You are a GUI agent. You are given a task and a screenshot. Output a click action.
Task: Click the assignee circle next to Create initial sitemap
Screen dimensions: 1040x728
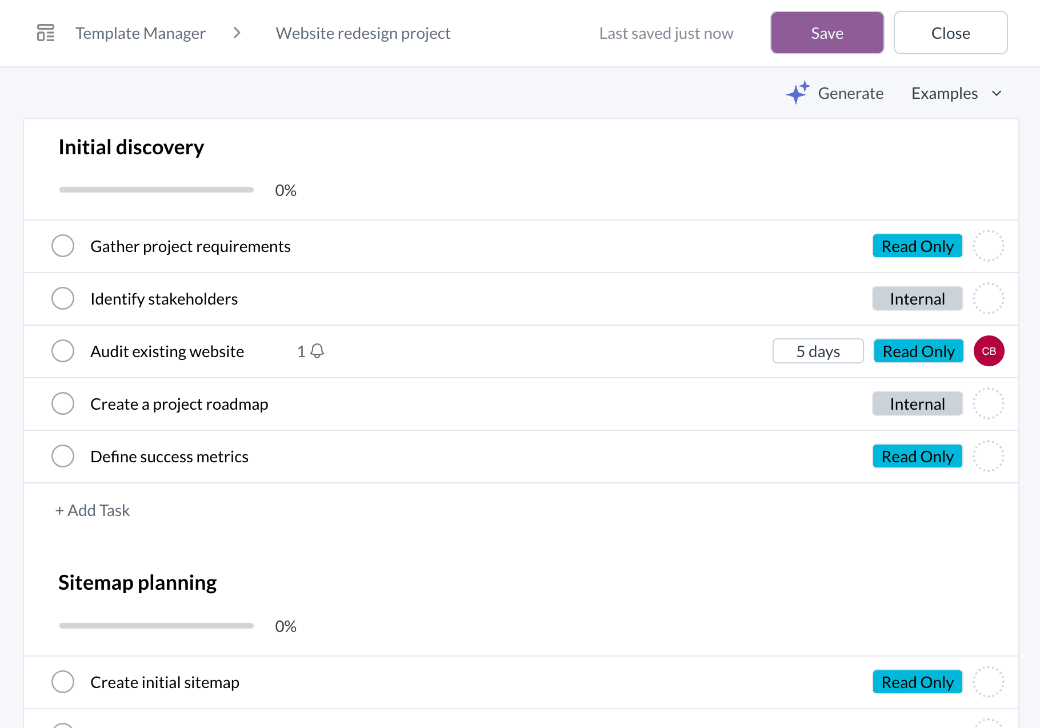[989, 682]
